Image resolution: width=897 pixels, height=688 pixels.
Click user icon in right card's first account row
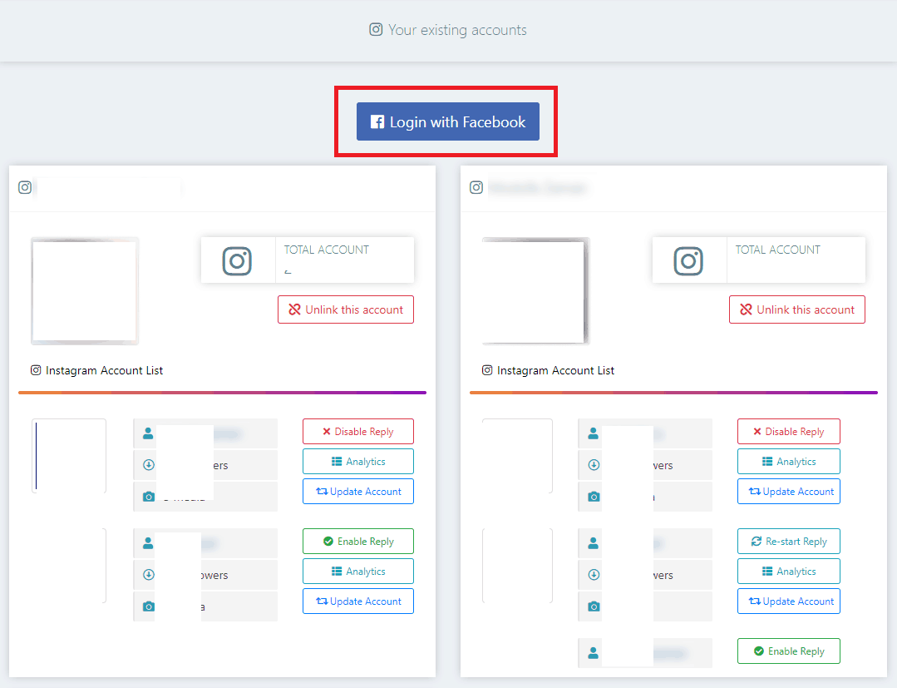[594, 433]
